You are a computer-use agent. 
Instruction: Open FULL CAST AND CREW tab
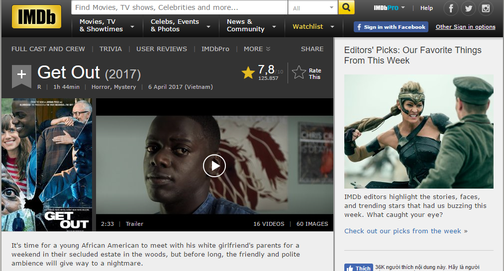[48, 49]
